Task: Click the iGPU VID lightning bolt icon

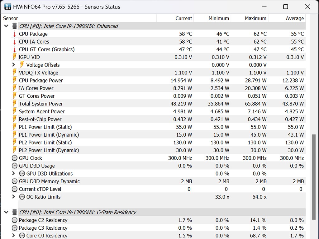Action: point(14,57)
